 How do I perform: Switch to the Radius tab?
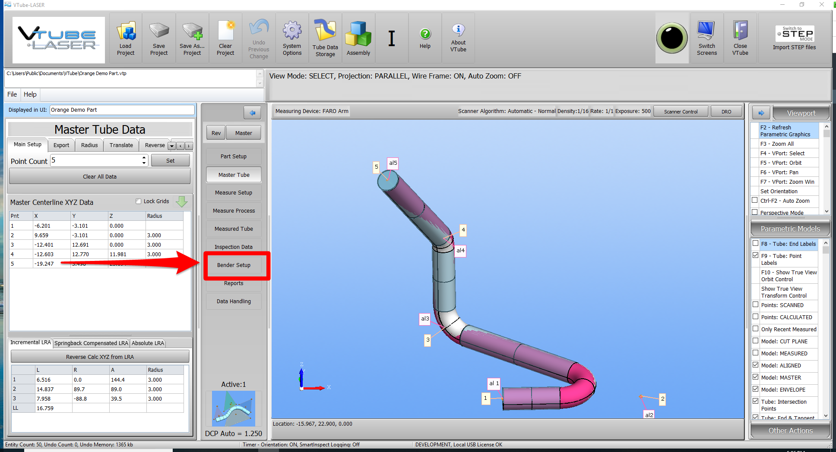pyautogui.click(x=89, y=145)
